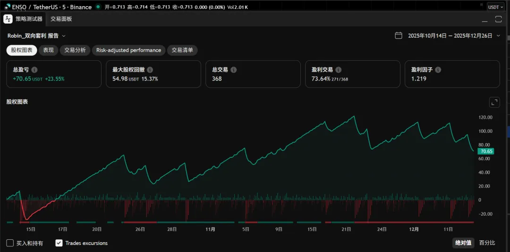Open the 交易分析 tab
This screenshot has width=510, height=252.
tap(75, 50)
